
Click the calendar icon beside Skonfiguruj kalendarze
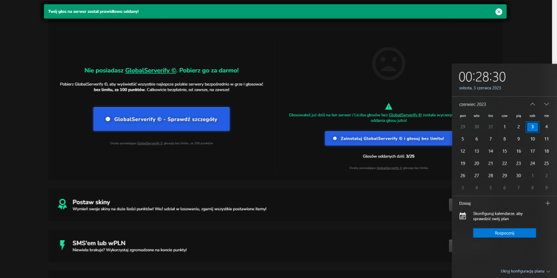pyautogui.click(x=462, y=216)
